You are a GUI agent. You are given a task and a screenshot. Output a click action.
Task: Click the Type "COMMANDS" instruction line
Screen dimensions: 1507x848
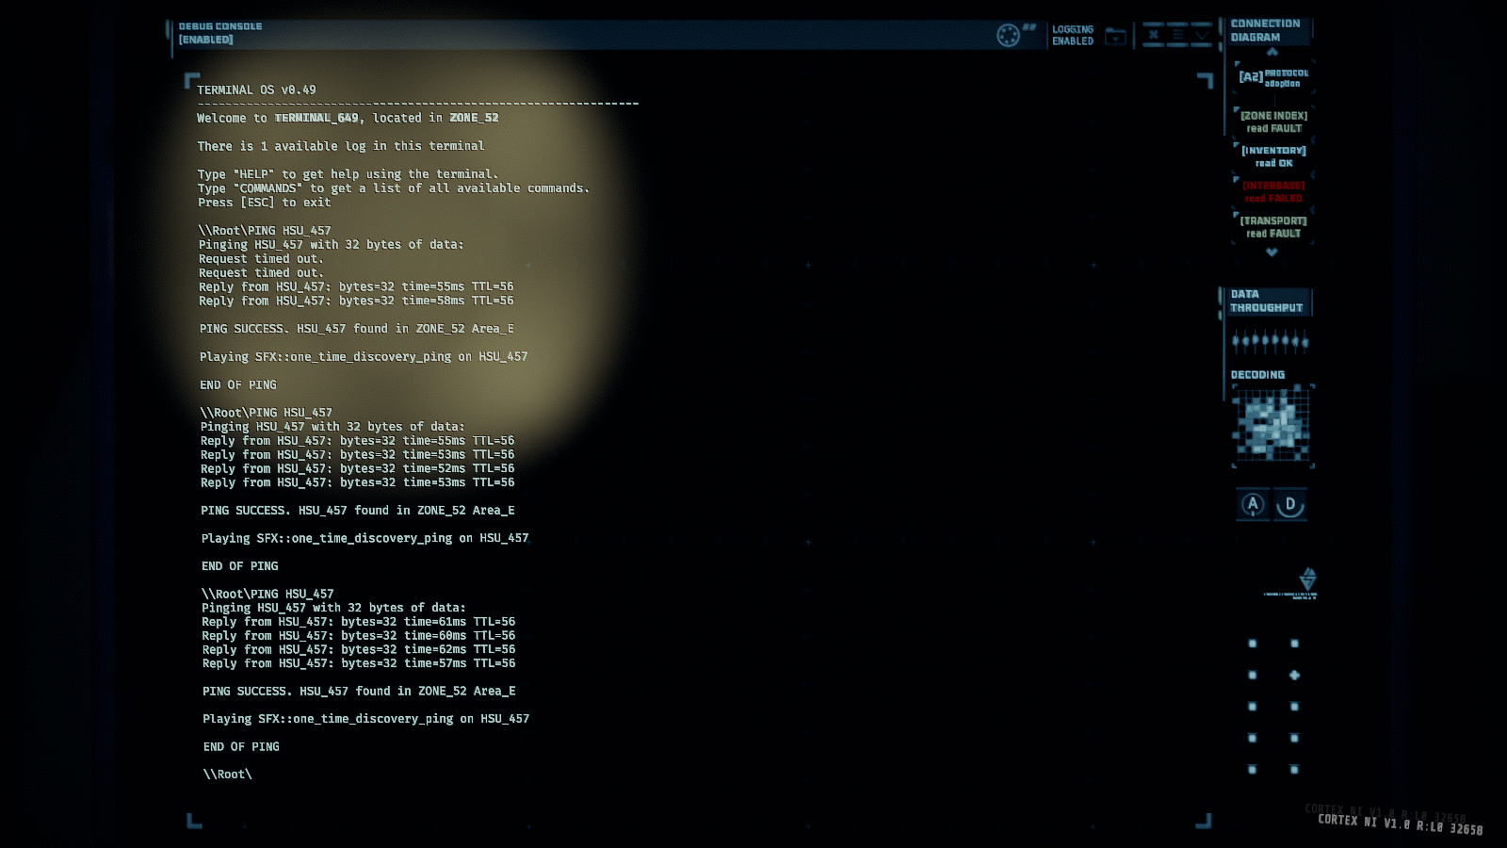pyautogui.click(x=393, y=188)
